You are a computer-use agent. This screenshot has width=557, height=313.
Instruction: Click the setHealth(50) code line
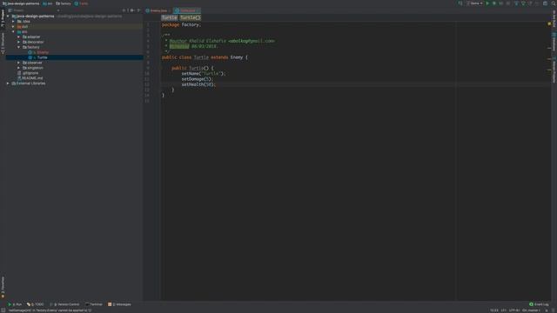198,84
